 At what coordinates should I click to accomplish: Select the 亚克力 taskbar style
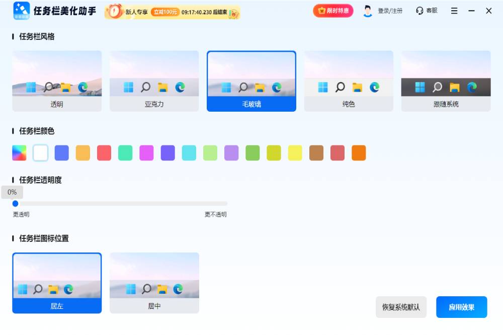[154, 80]
